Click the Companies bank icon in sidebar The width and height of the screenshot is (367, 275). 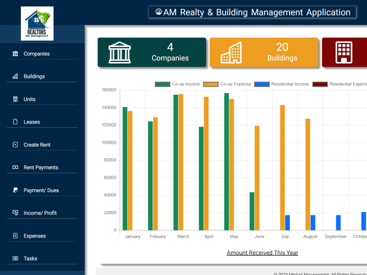pos(15,54)
